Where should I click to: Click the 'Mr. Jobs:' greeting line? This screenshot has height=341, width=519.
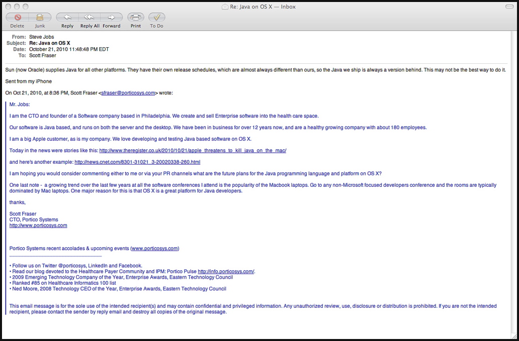click(20, 104)
